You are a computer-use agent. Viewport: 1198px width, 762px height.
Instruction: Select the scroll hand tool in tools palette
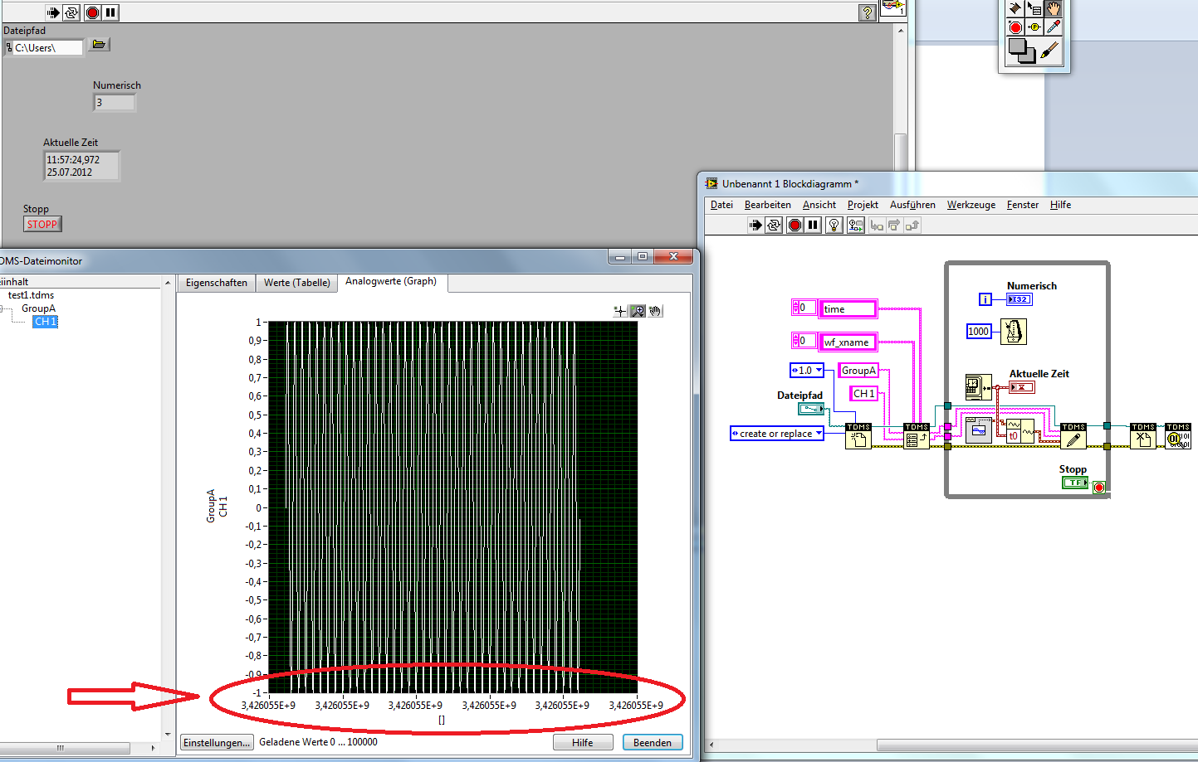pos(1053,8)
